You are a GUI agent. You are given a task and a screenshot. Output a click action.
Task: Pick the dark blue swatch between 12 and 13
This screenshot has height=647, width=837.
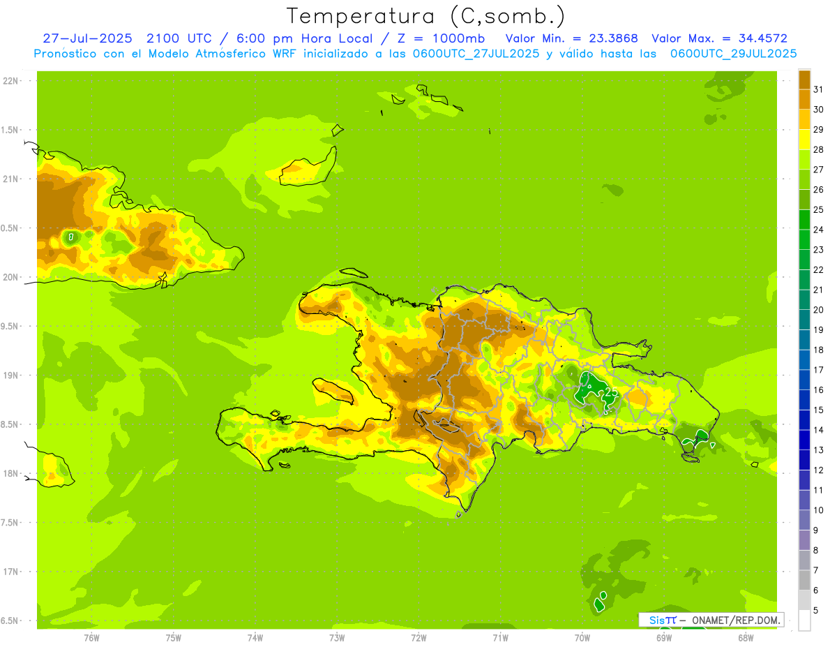point(804,460)
